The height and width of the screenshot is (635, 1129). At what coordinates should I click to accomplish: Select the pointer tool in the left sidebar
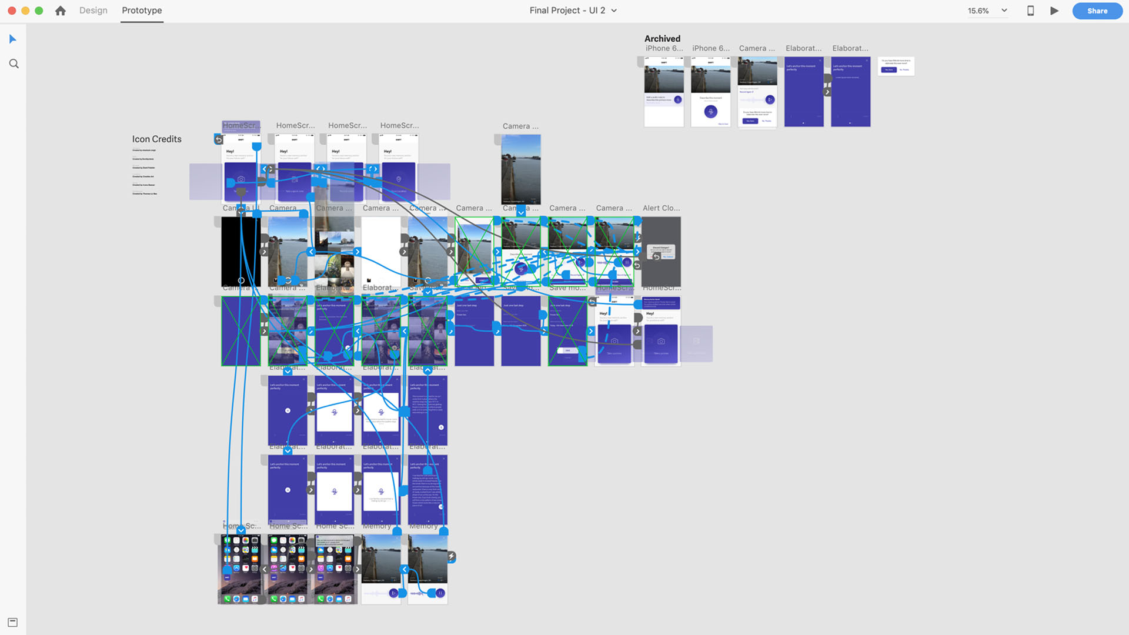coord(13,39)
